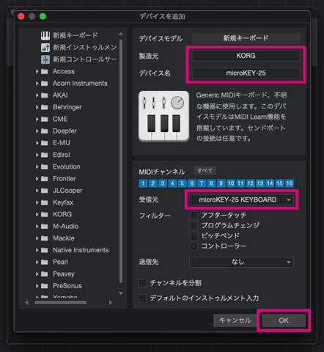Enable デフォルトのインストゥルメント入力 checkbox
Viewport: 324px width, 352px height.
[142, 298]
